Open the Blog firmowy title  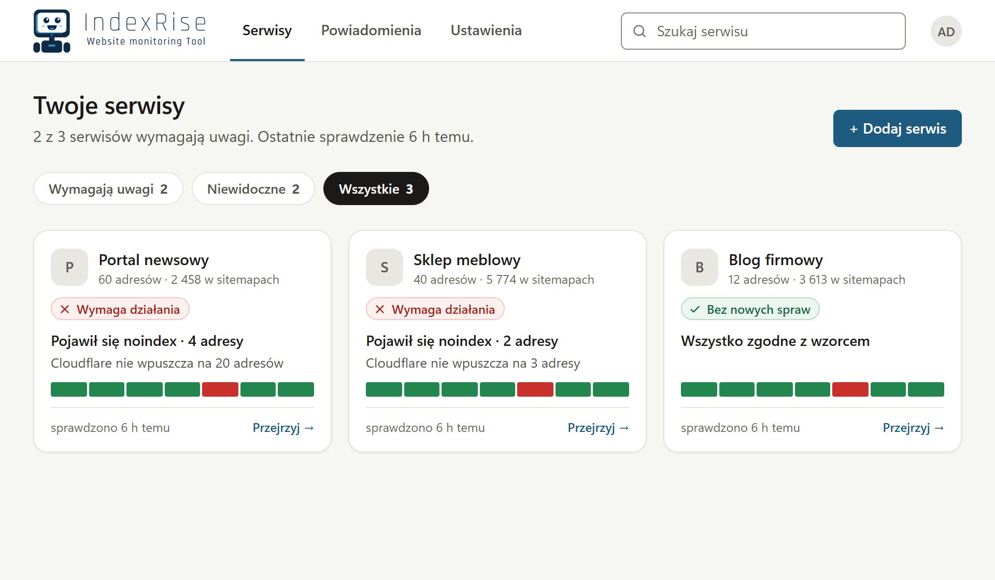coord(776,260)
